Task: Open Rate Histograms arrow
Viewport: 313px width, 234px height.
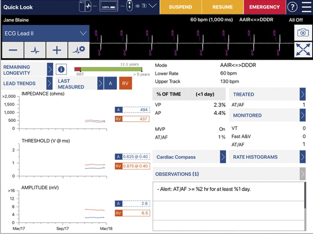Action: 303,157
